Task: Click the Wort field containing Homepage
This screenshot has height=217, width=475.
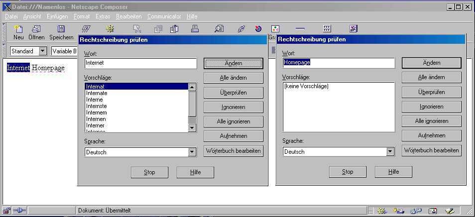Action: coord(339,63)
